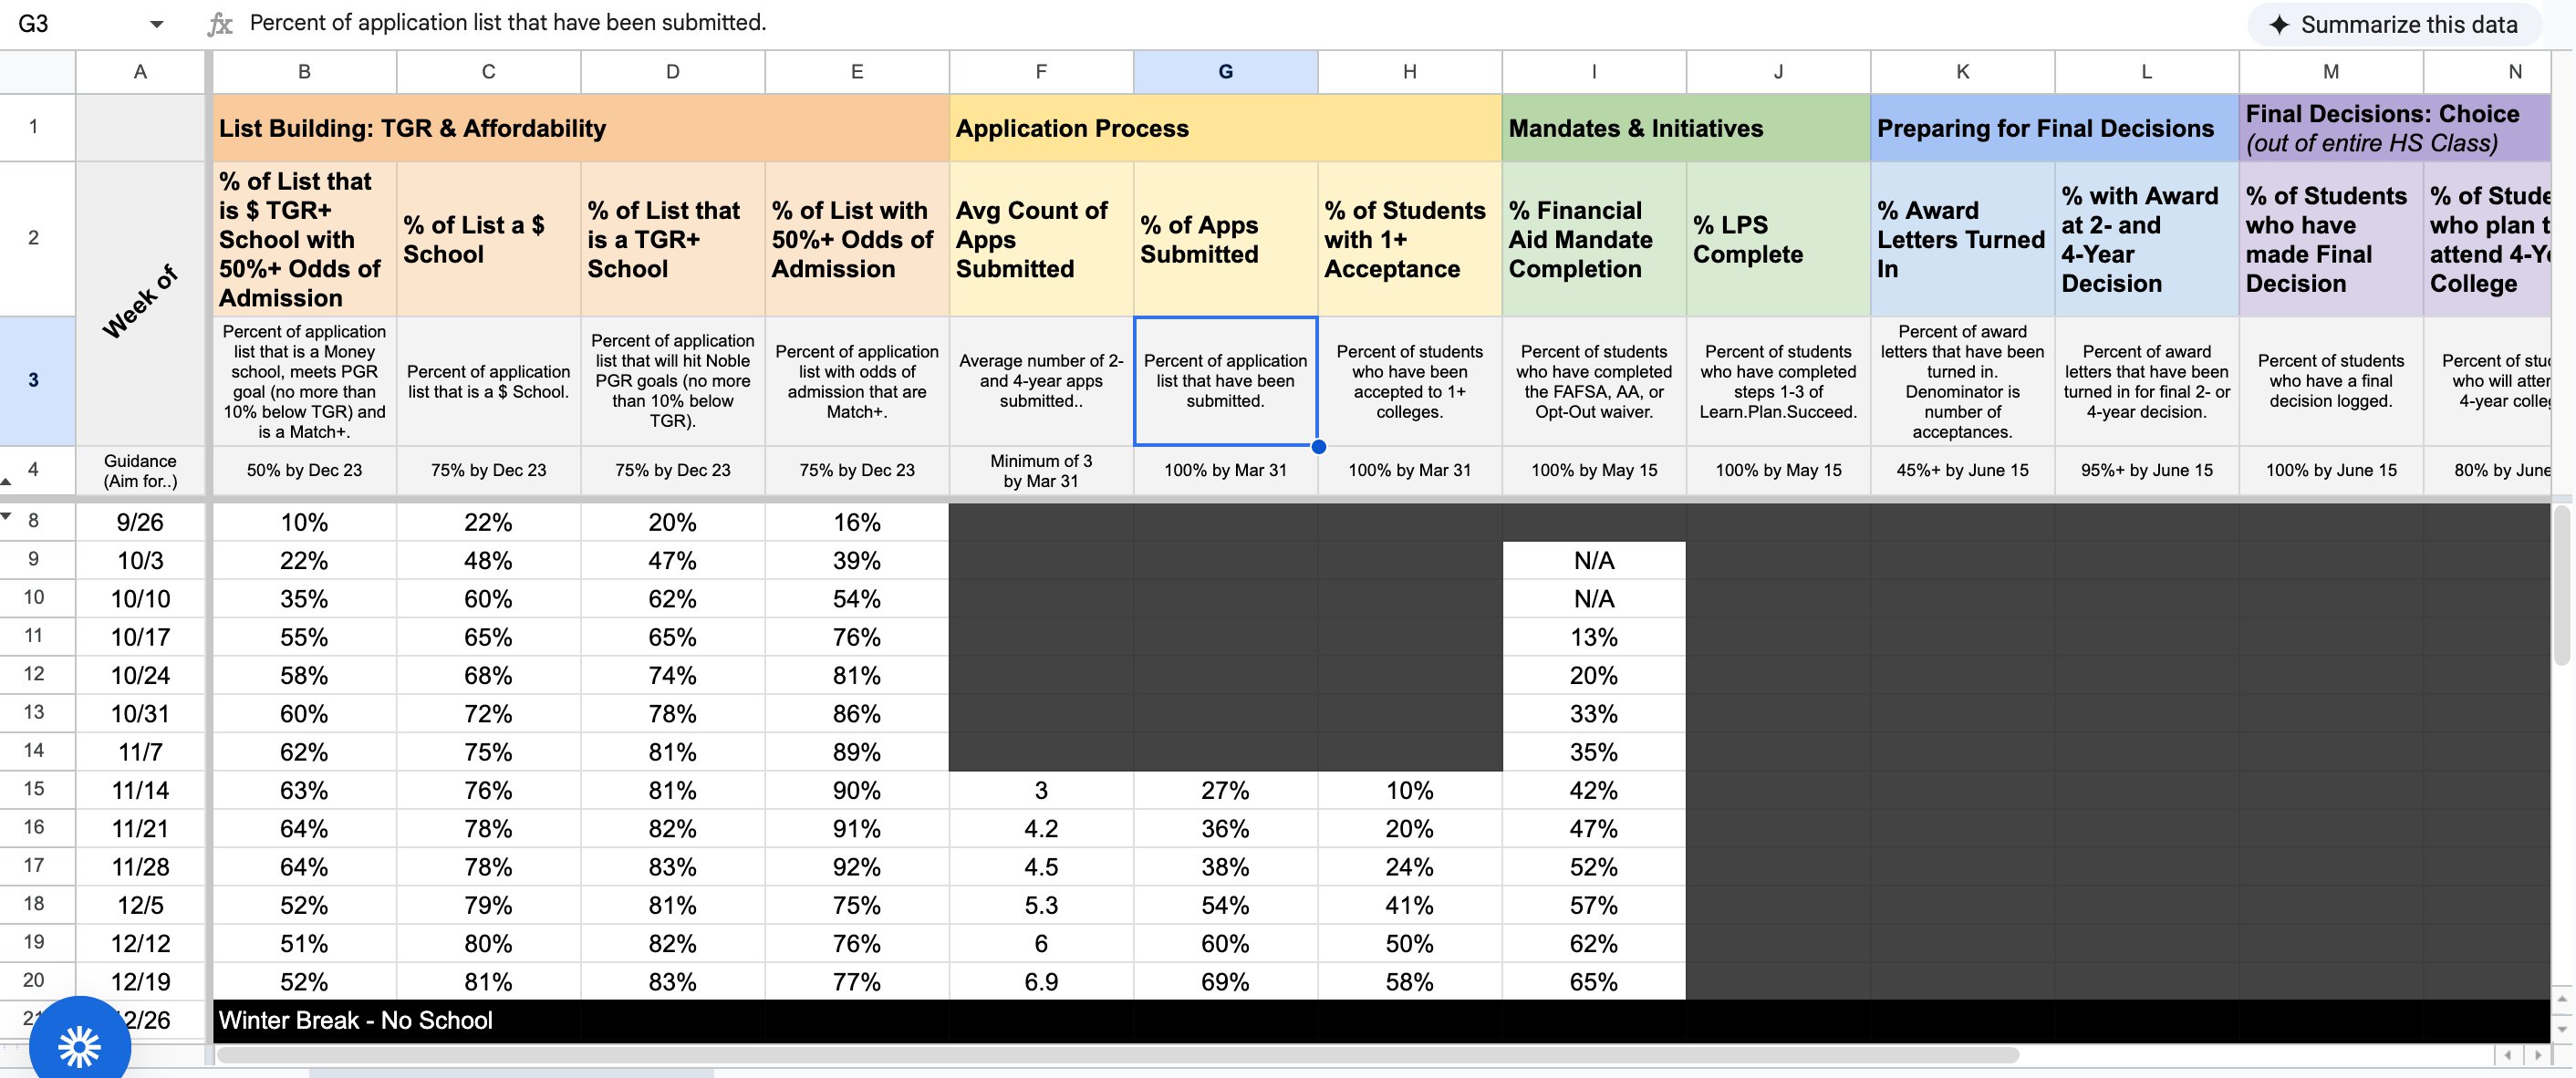This screenshot has width=2576, height=1078.
Task: Click the fill handle on cell G3
Action: pos(1318,446)
